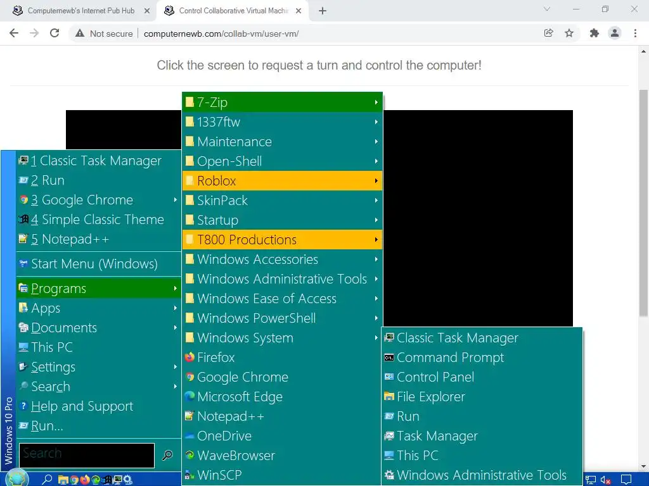
Task: Expand the Startup folder arrow
Action: point(376,220)
